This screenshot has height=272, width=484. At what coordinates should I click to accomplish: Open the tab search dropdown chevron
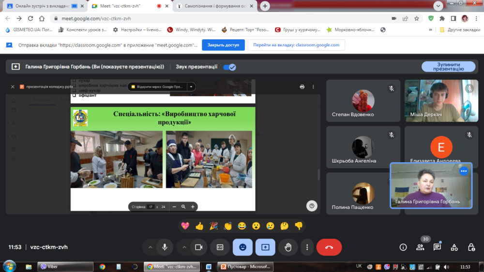coord(438,6)
